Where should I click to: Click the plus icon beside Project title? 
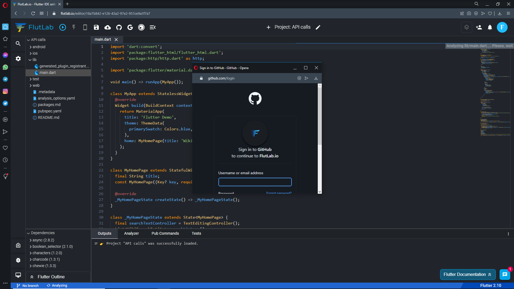click(x=269, y=27)
